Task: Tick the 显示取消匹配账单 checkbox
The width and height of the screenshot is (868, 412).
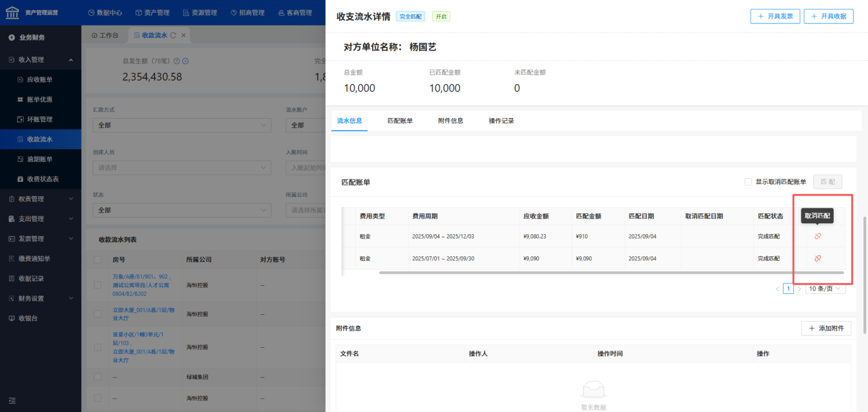Action: click(x=748, y=182)
